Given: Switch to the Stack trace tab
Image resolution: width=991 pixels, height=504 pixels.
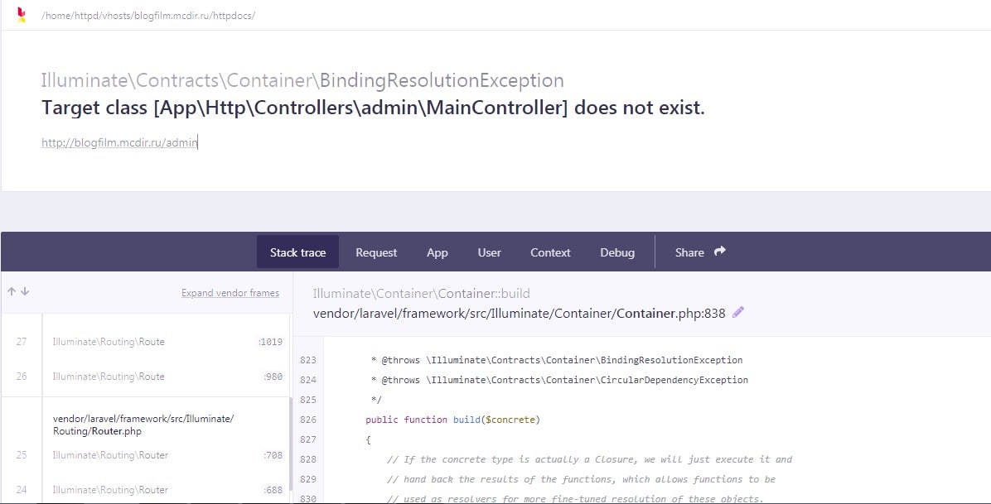Looking at the screenshot, I should pos(297,252).
